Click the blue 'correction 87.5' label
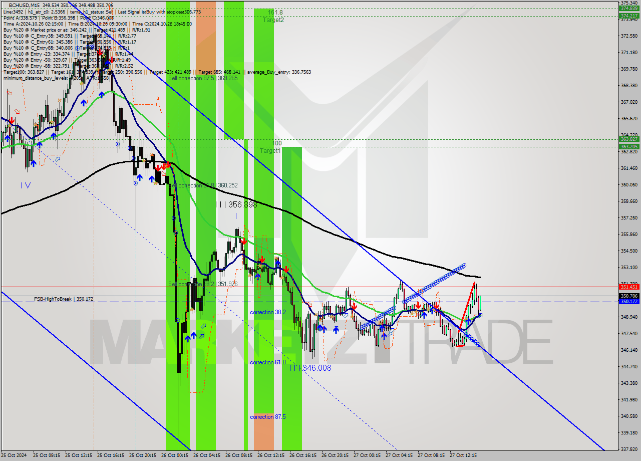This screenshot has width=641, height=461. tap(268, 417)
